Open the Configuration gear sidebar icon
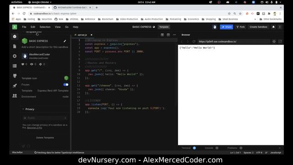The width and height of the screenshot is (293, 165). pos(15,56)
